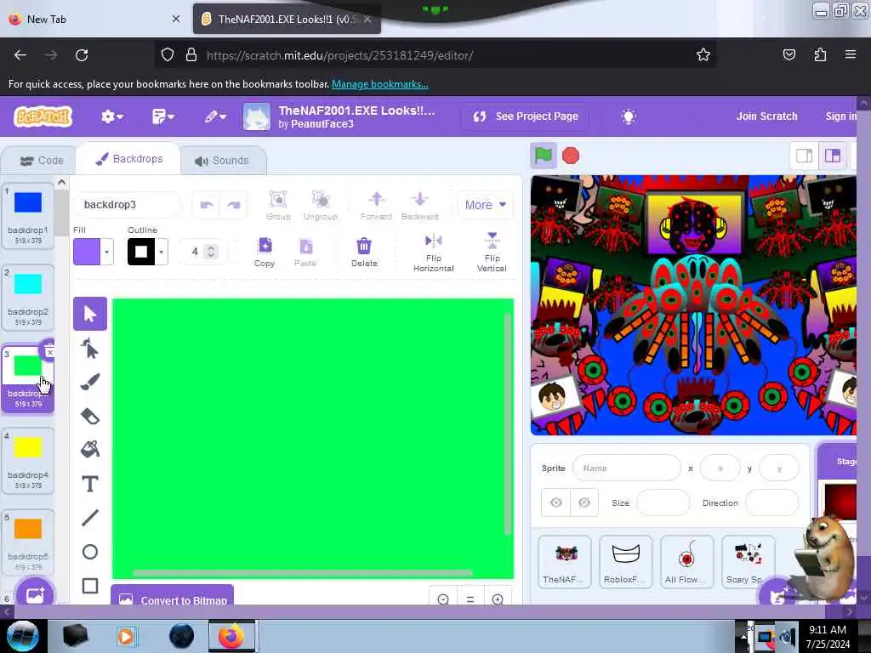871x653 pixels.
Task: Click the black Outline color swatch
Action: coord(141,252)
